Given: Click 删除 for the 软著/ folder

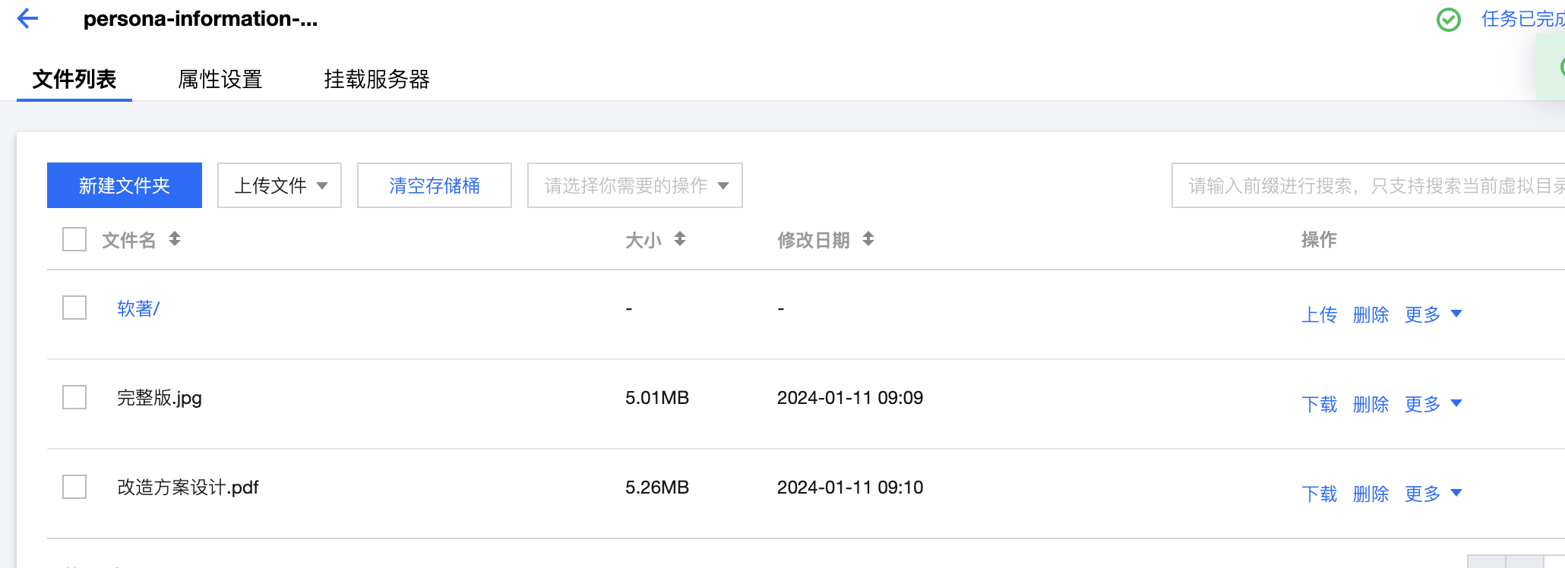Looking at the screenshot, I should pos(1371,314).
